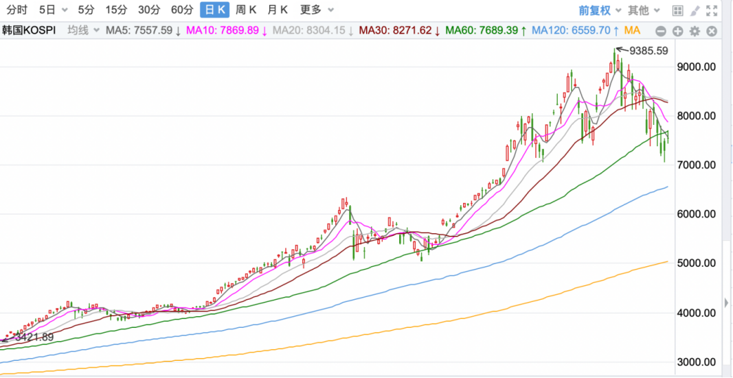733x378 pixels.
Task: Open the 其他 dropdown menu
Action: coord(643,10)
